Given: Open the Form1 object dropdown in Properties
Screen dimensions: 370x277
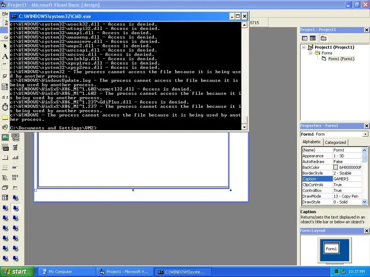Looking at the screenshot, I should tap(365, 134).
